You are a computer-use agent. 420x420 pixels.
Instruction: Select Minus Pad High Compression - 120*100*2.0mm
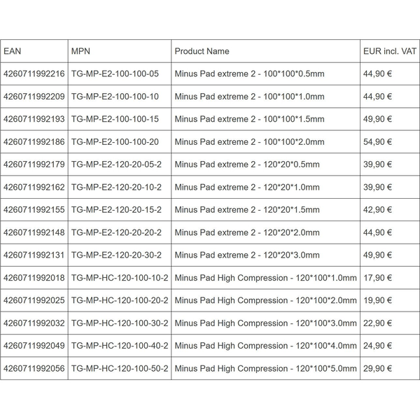266,300
